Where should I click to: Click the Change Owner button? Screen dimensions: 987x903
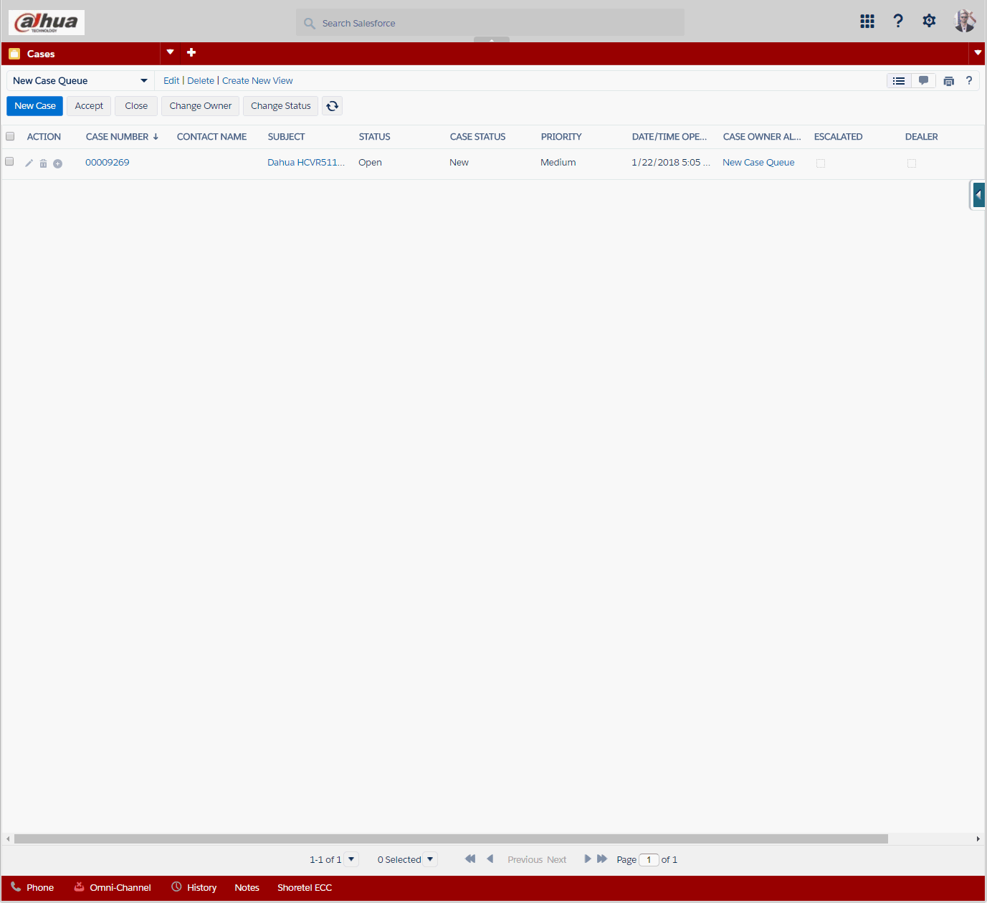201,106
